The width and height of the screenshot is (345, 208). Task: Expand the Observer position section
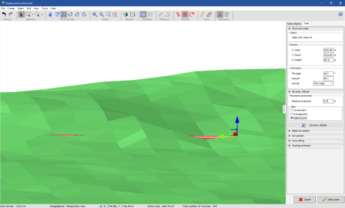(x=300, y=131)
